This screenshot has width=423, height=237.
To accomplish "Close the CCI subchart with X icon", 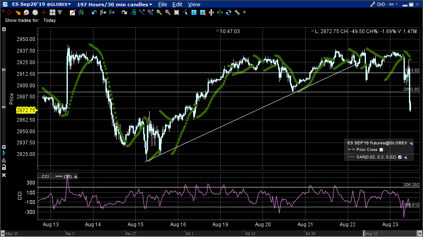I will click(x=4, y=175).
